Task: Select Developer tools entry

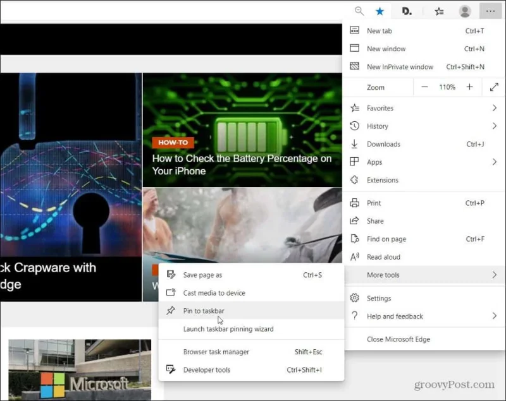Action: pyautogui.click(x=251, y=369)
